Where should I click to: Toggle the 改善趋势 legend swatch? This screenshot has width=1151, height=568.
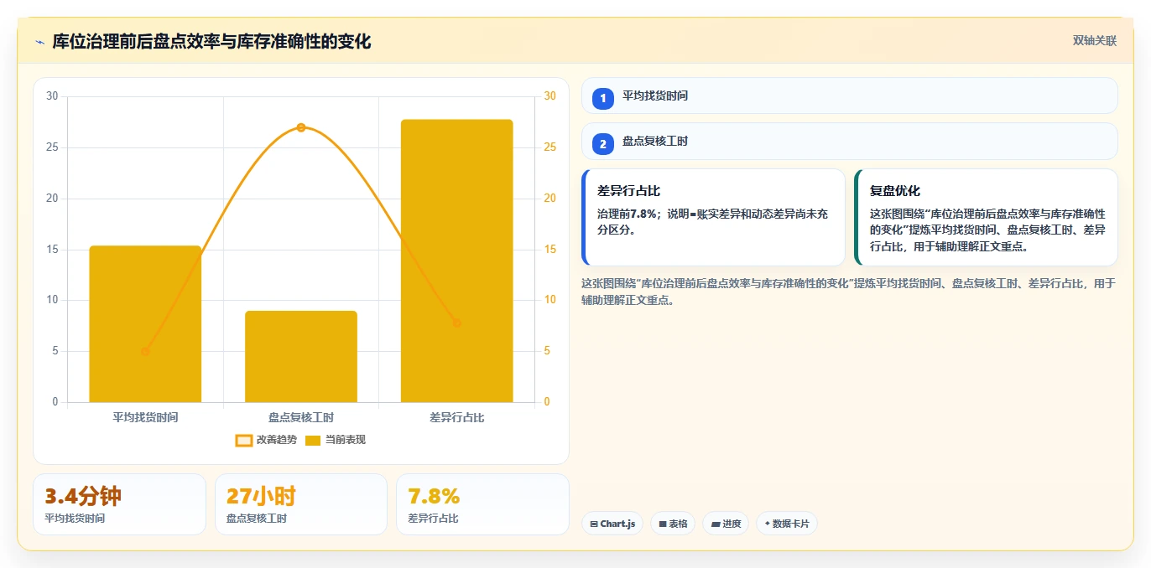(x=243, y=440)
